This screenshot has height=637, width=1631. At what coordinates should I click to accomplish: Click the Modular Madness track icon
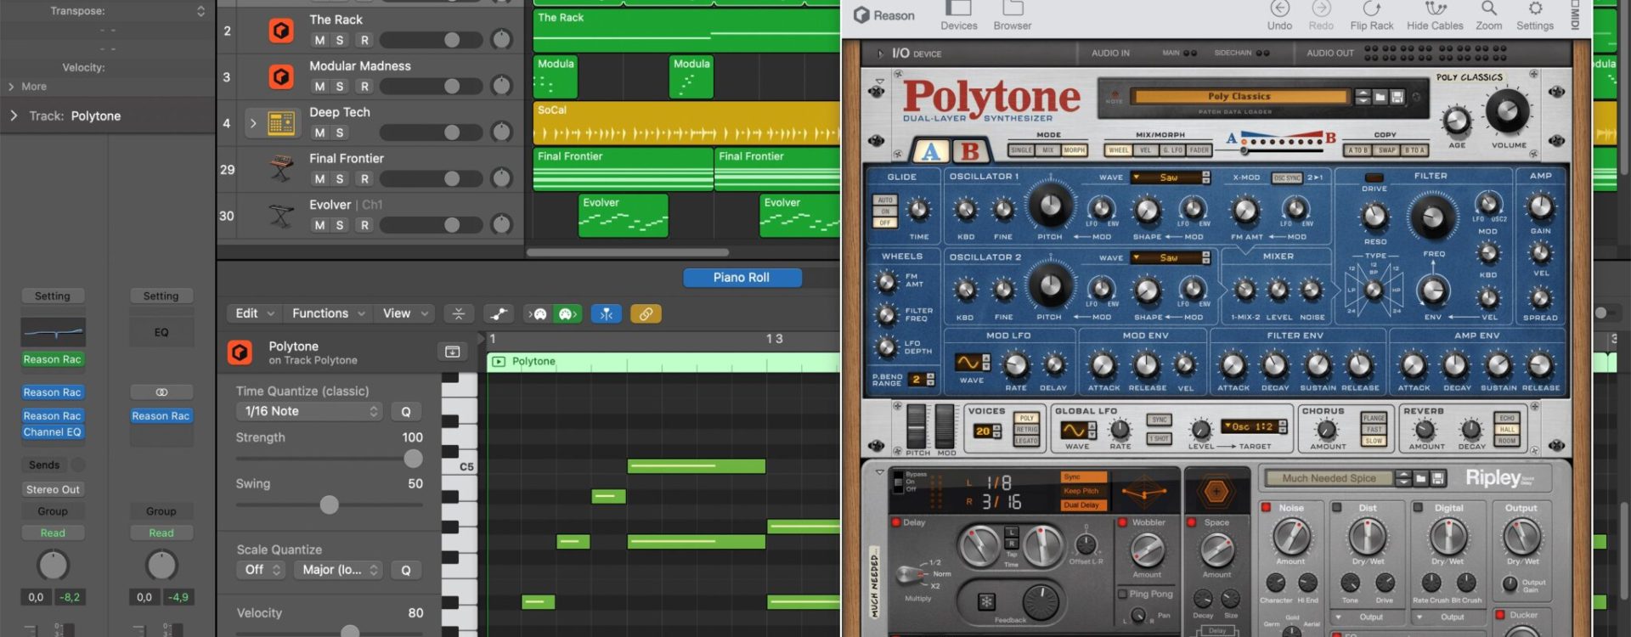[x=281, y=77]
